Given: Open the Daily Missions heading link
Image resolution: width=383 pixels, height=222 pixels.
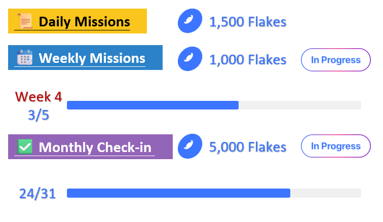Looking at the screenshot, I should click(84, 22).
